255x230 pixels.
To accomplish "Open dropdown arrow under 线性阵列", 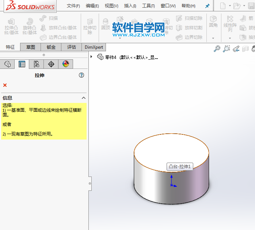I will click(230, 38).
